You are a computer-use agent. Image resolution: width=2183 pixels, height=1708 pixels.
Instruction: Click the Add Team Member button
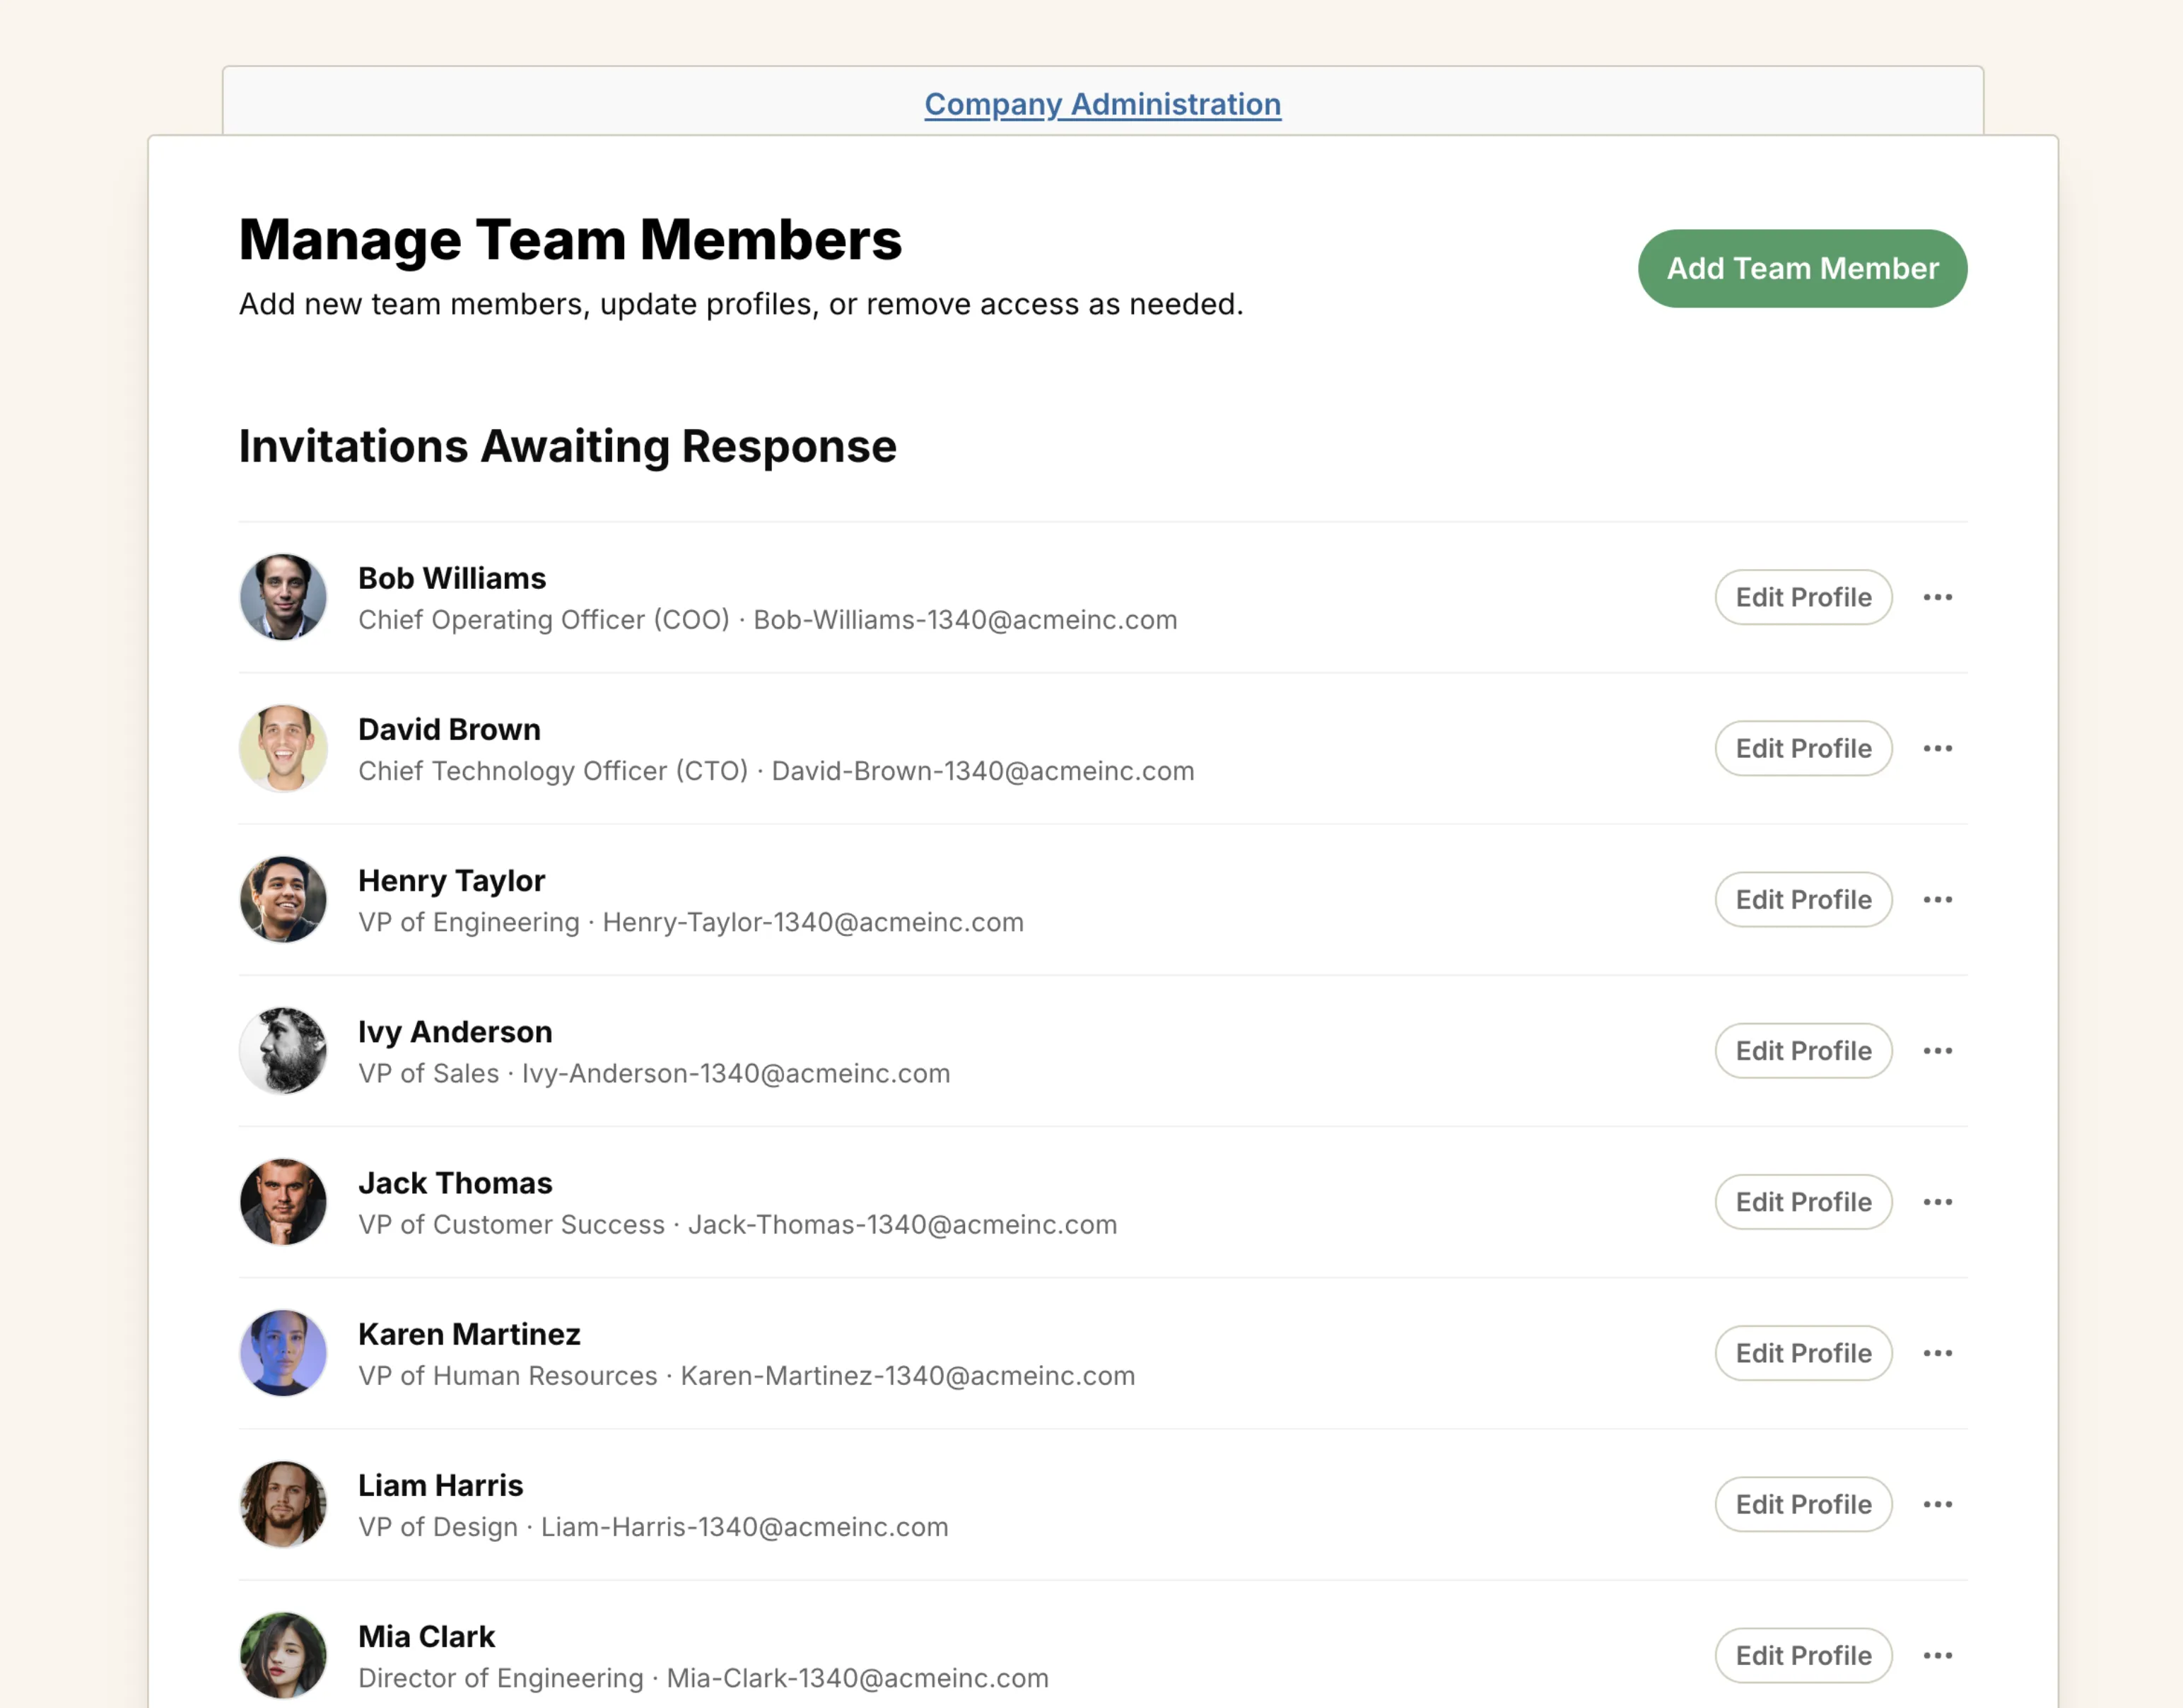coord(1801,268)
